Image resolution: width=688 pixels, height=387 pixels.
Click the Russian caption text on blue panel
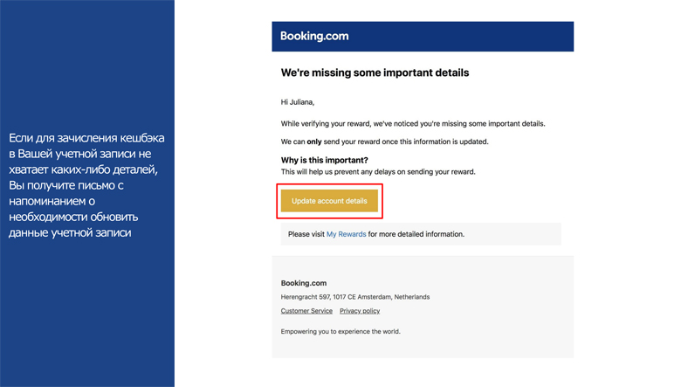[x=86, y=185]
